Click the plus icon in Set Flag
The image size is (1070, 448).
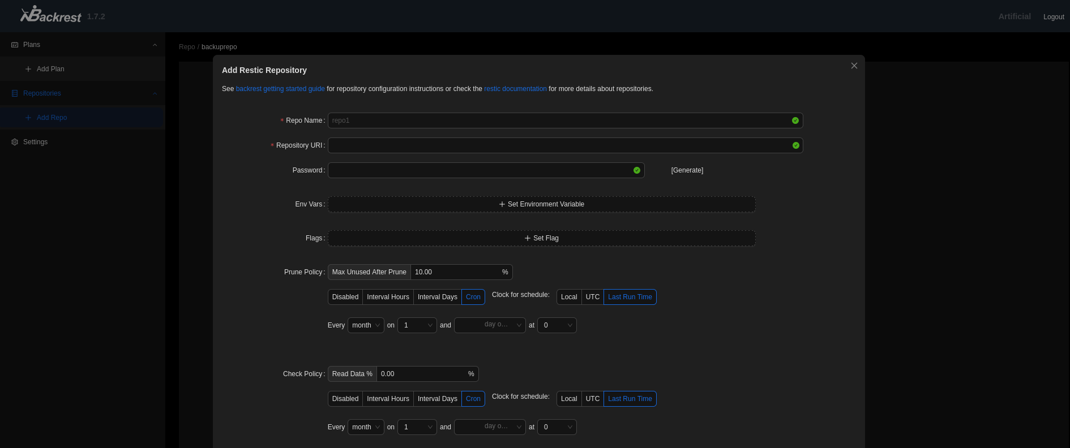(x=528, y=238)
